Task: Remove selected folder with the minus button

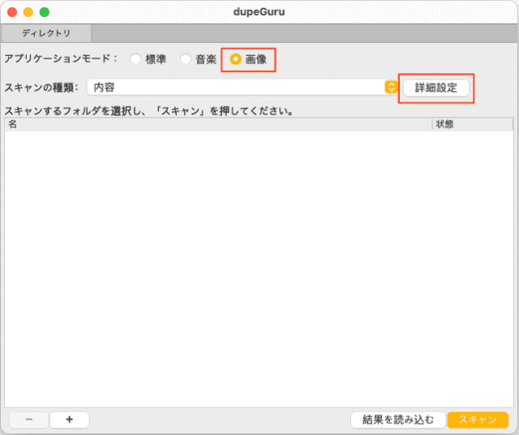Action: [29, 420]
